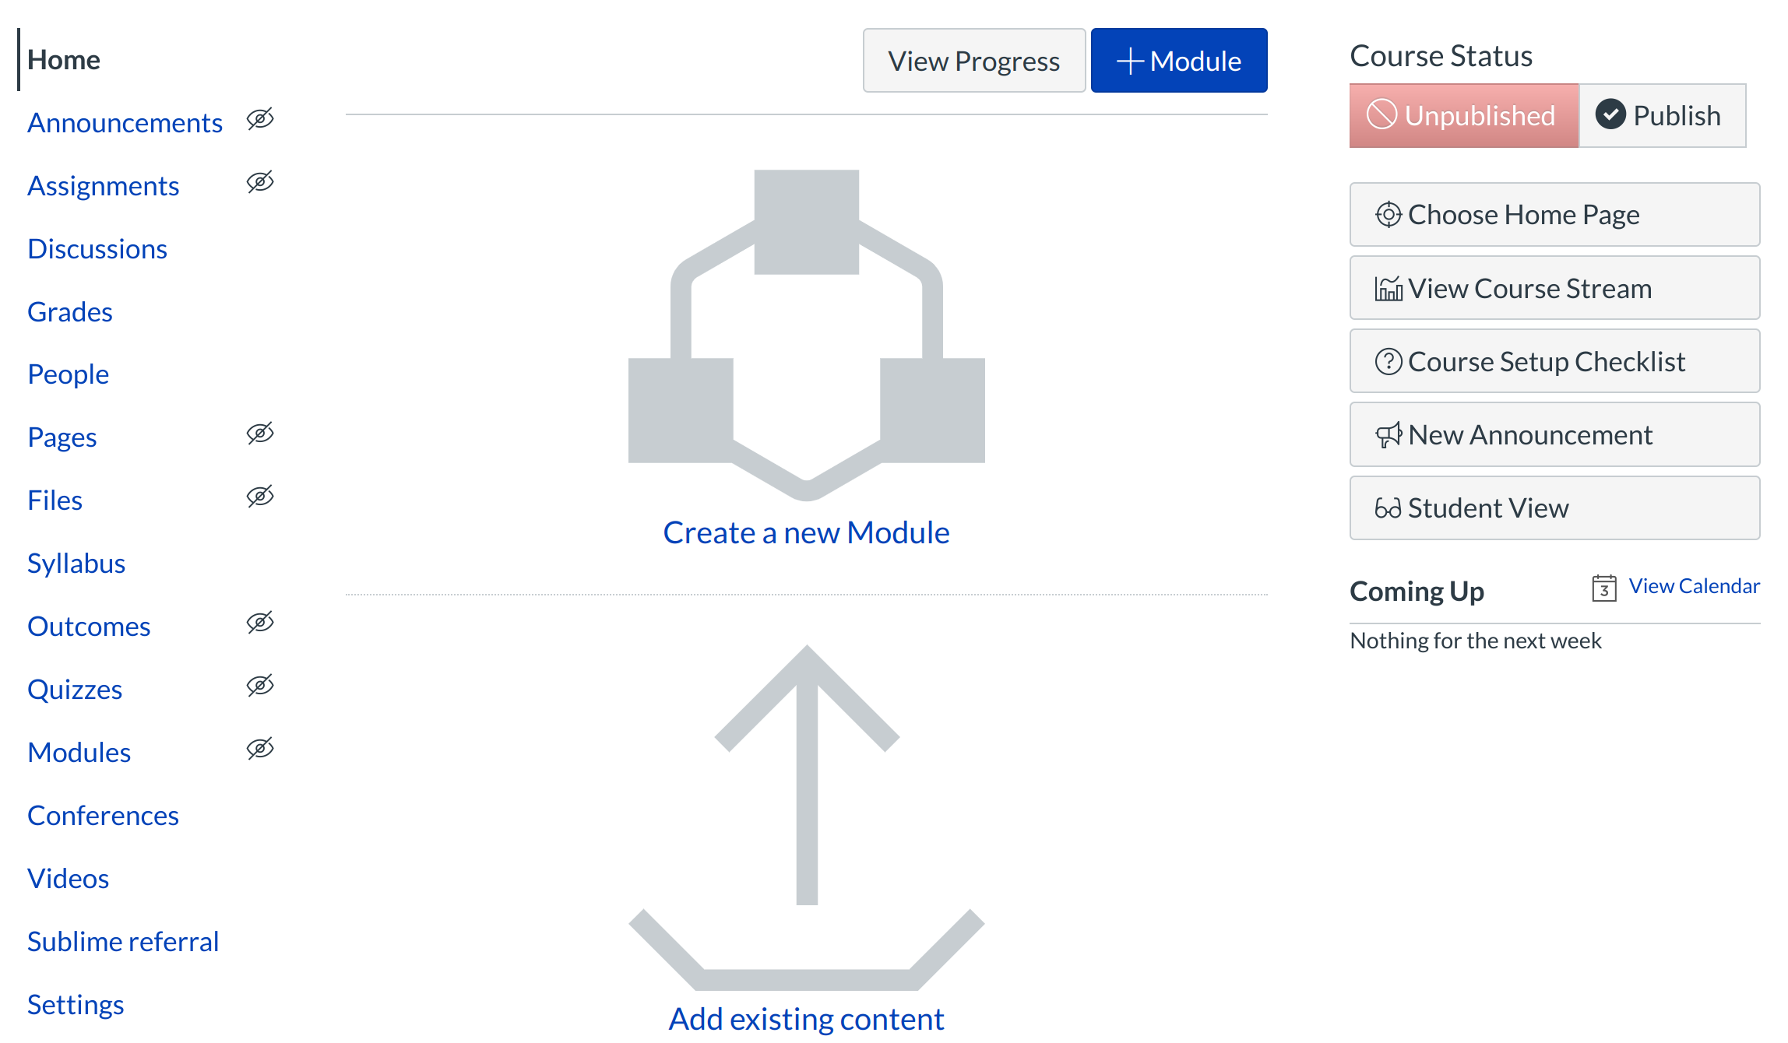Go to the Discussions course page
This screenshot has width=1788, height=1043.
pyautogui.click(x=97, y=249)
